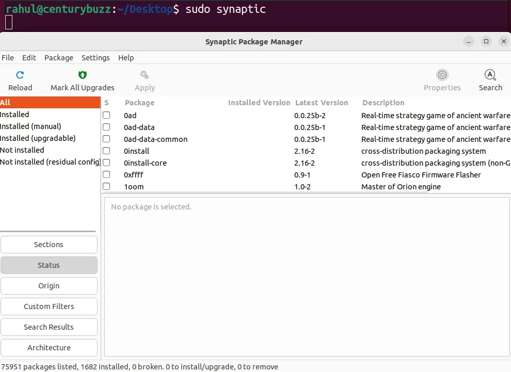
Task: Switch to the Origin filter view
Action: (49, 286)
